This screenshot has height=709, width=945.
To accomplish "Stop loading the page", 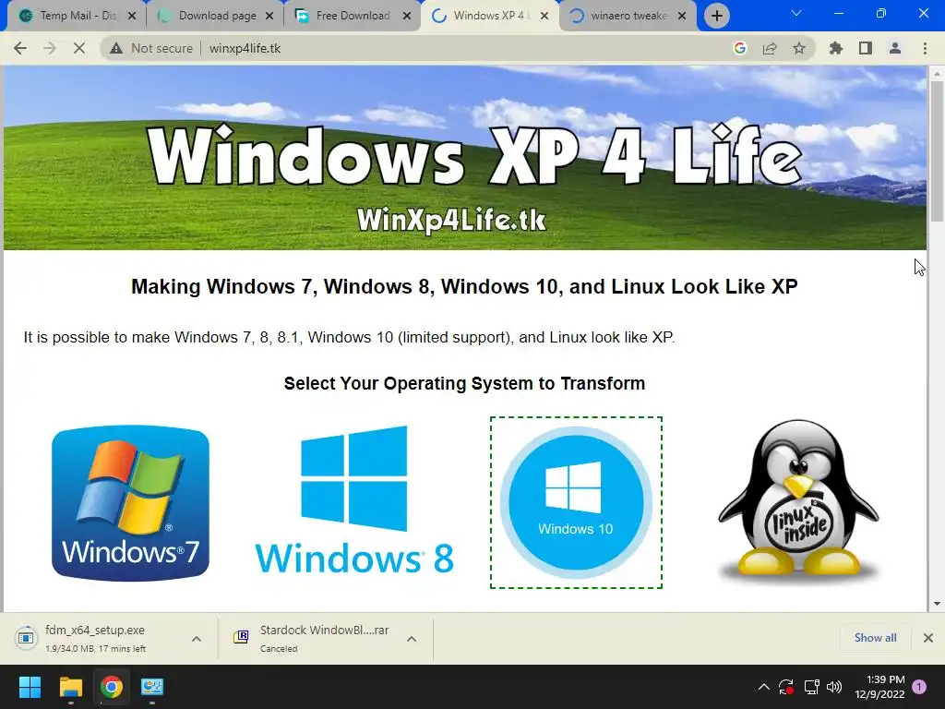I will (x=79, y=48).
